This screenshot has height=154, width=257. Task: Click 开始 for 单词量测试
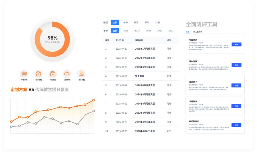pos(236,125)
